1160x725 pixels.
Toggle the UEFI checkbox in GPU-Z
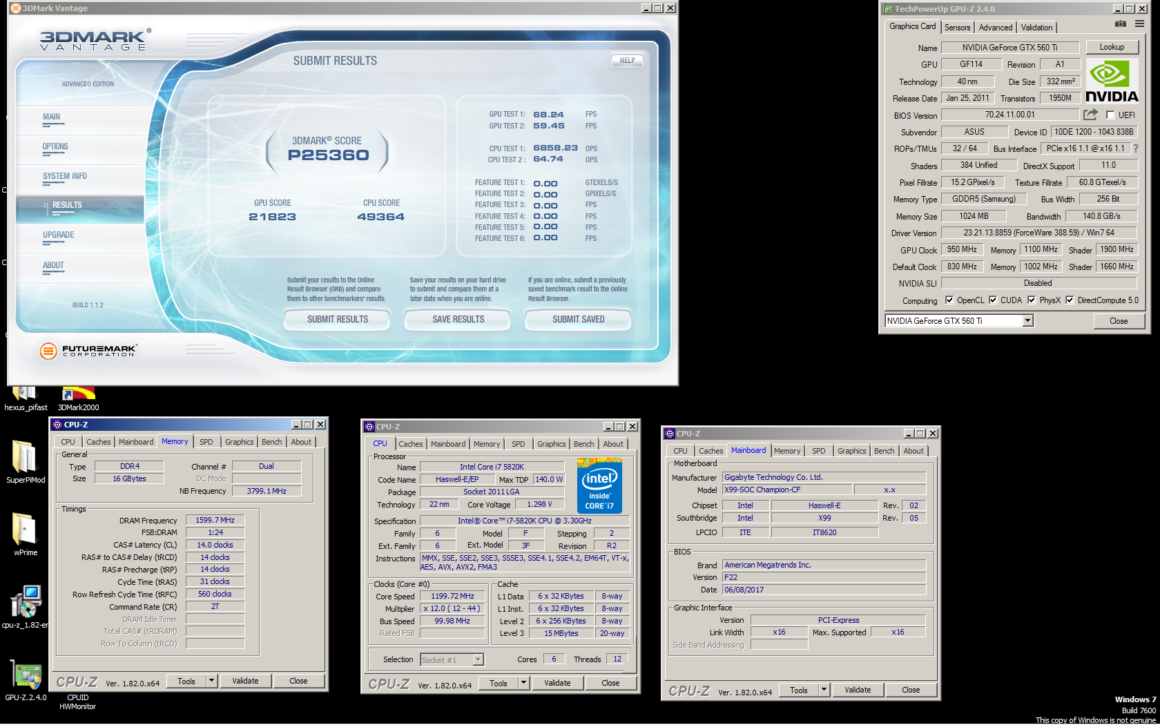[1110, 115]
